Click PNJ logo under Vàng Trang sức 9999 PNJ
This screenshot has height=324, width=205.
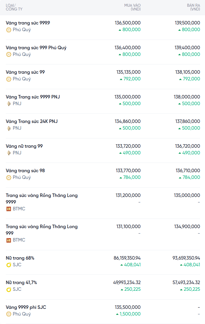9,104
